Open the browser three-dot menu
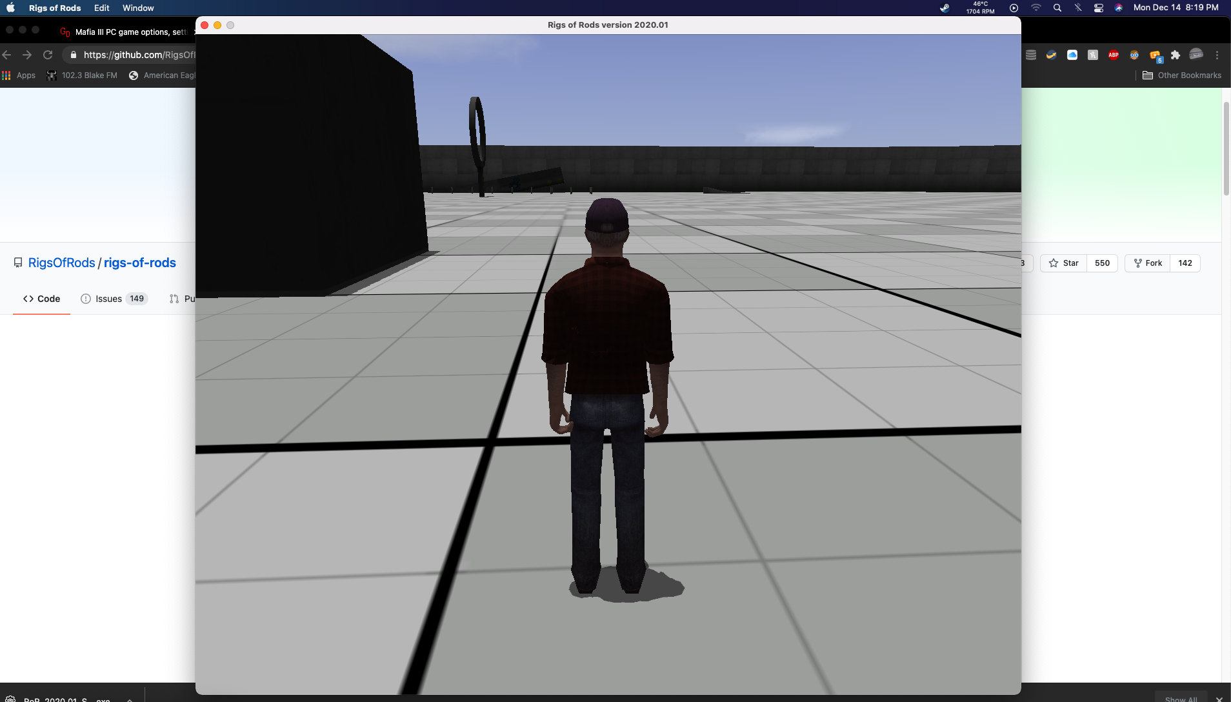Image resolution: width=1231 pixels, height=702 pixels. pos(1217,55)
